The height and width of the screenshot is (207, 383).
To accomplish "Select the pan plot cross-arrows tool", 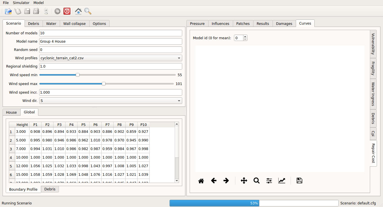I will (244, 181).
